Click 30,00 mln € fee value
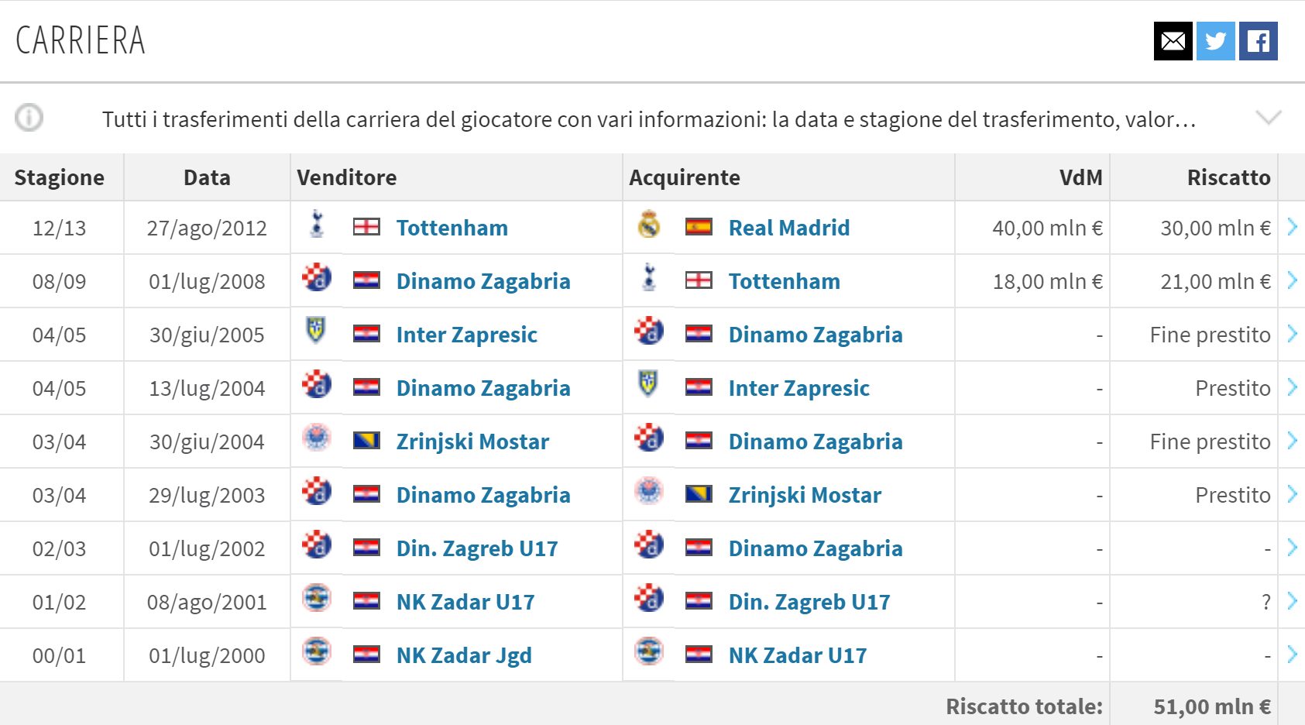1305x725 pixels. click(x=1215, y=228)
